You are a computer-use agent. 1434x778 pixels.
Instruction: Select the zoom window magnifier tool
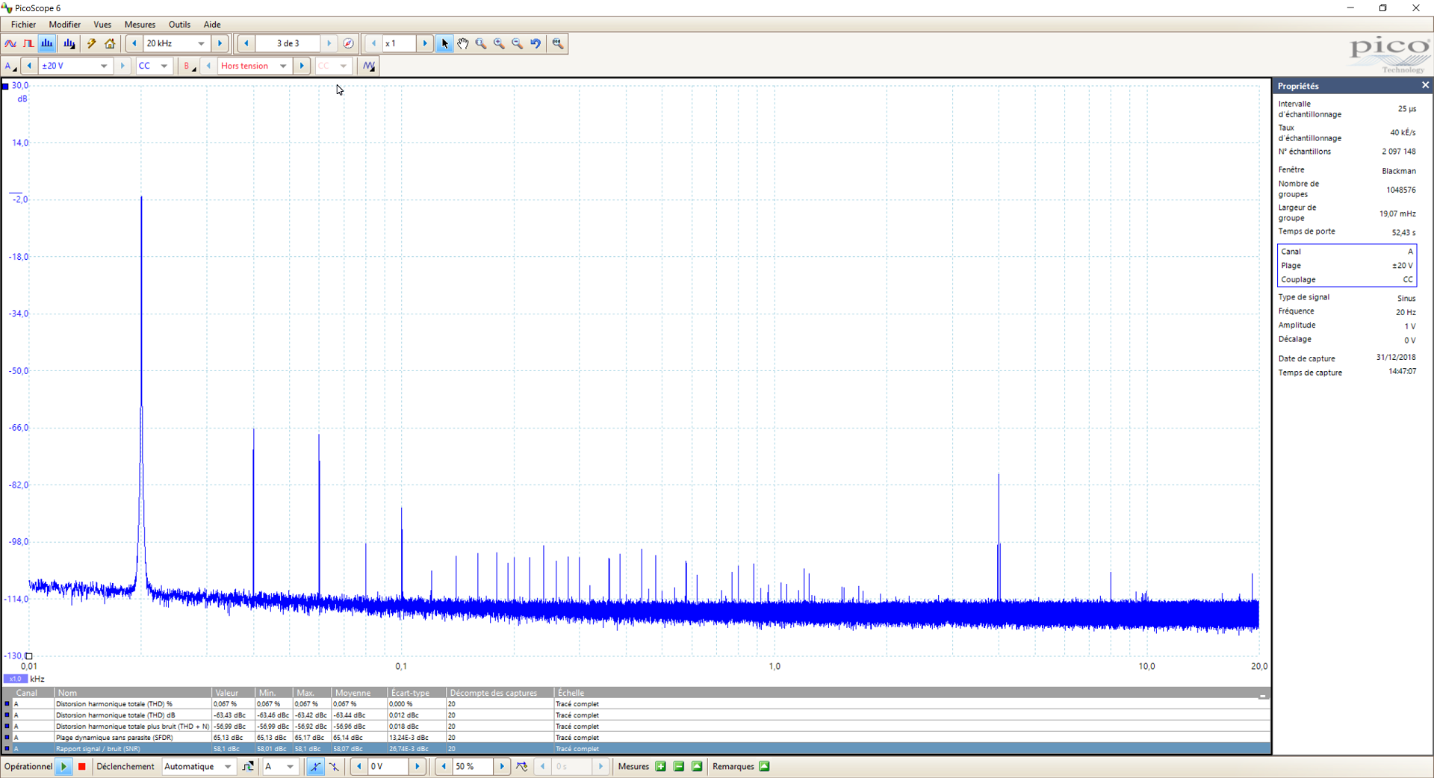pos(481,43)
